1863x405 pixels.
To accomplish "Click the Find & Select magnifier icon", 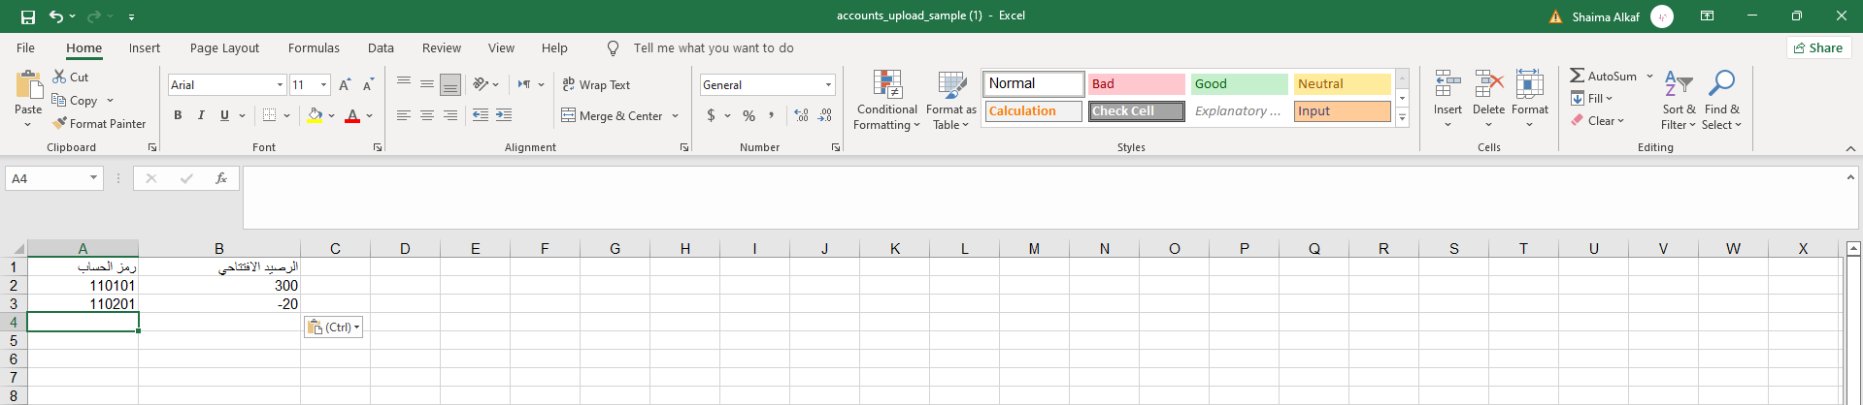I will [x=1721, y=85].
